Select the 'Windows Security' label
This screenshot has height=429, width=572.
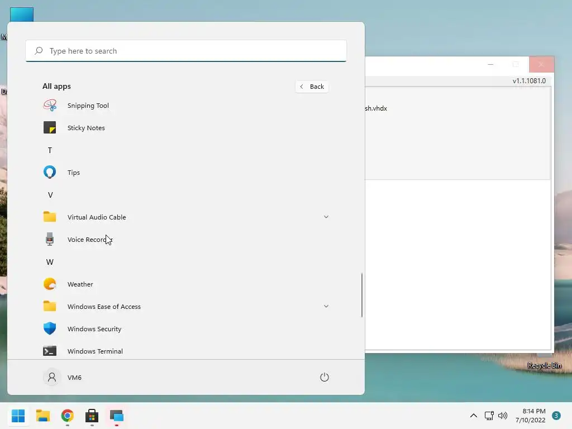coord(94,328)
